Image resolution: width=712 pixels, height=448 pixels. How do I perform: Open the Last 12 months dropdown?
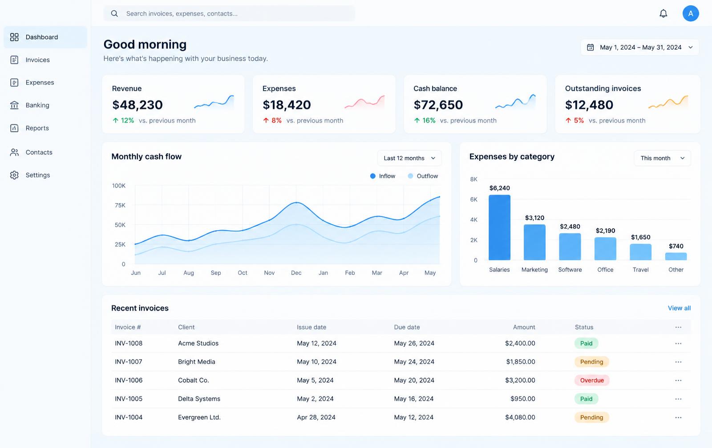[x=409, y=158]
